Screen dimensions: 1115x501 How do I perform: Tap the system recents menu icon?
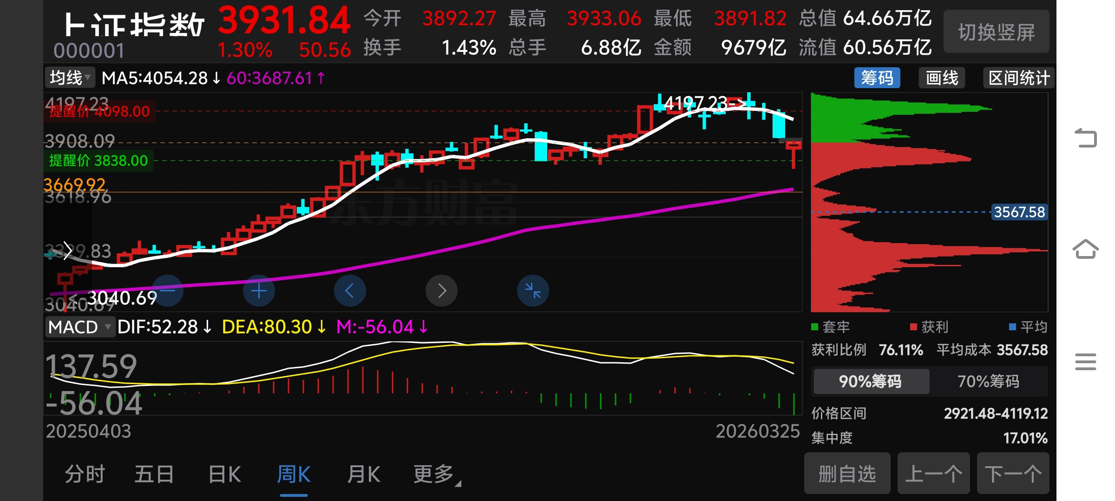point(1085,361)
